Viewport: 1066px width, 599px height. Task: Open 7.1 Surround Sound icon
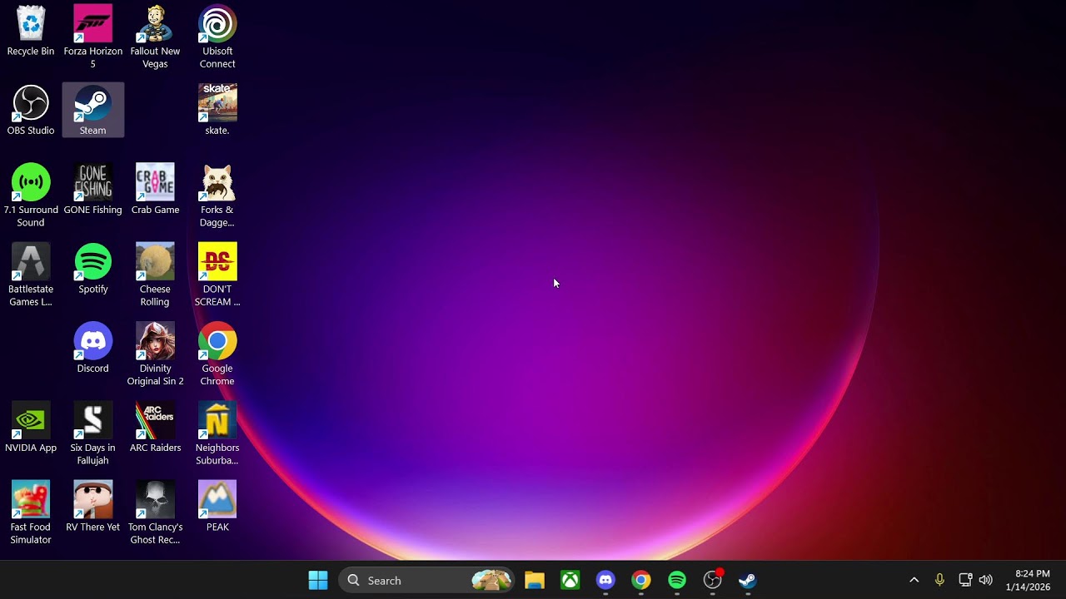coord(31,196)
